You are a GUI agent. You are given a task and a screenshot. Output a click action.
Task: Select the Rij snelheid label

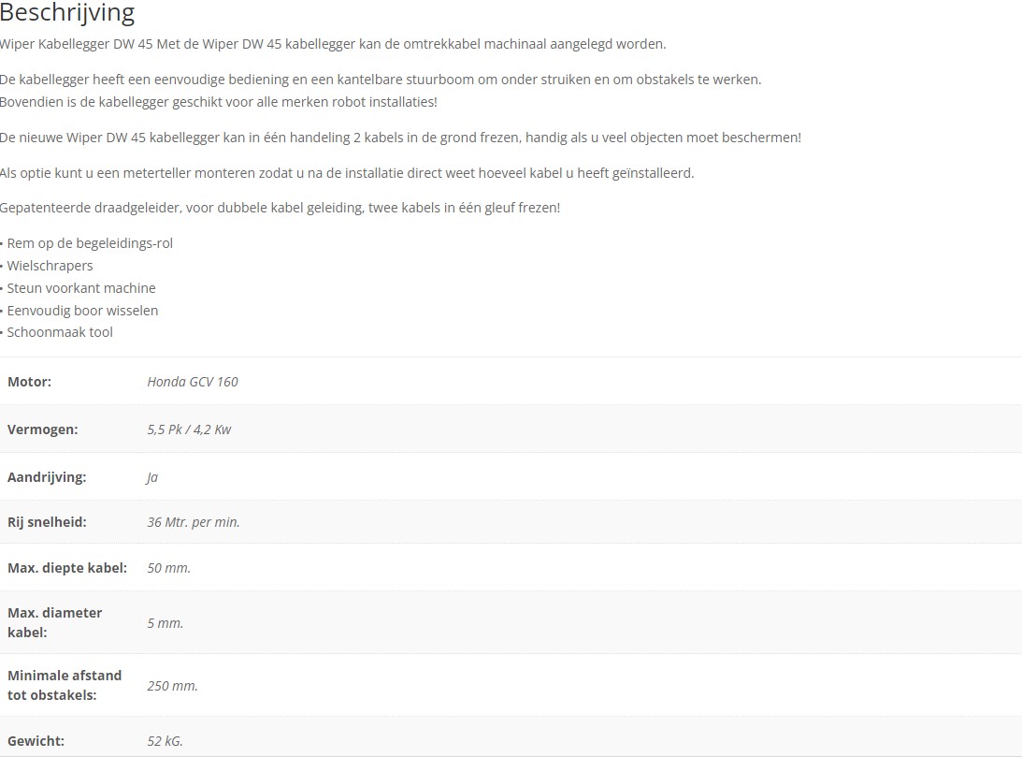(47, 521)
